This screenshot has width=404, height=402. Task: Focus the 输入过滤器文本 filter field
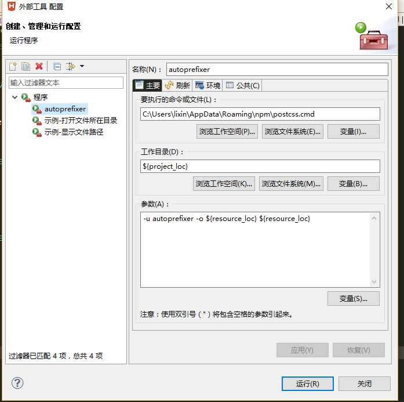66,83
